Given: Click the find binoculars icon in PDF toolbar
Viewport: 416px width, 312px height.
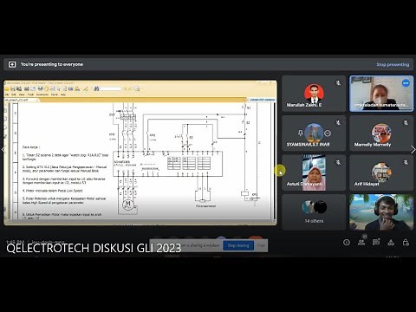Looking at the screenshot, I should pos(96,88).
